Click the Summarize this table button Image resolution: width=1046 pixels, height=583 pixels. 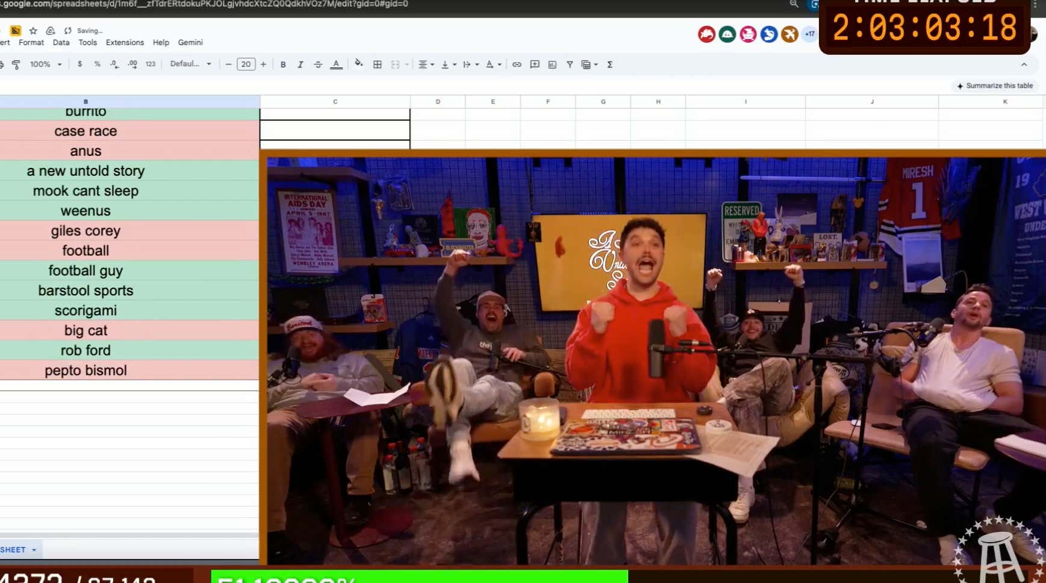click(995, 86)
